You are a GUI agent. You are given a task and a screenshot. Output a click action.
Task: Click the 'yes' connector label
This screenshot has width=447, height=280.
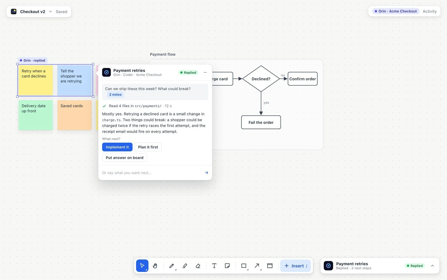coord(266,103)
